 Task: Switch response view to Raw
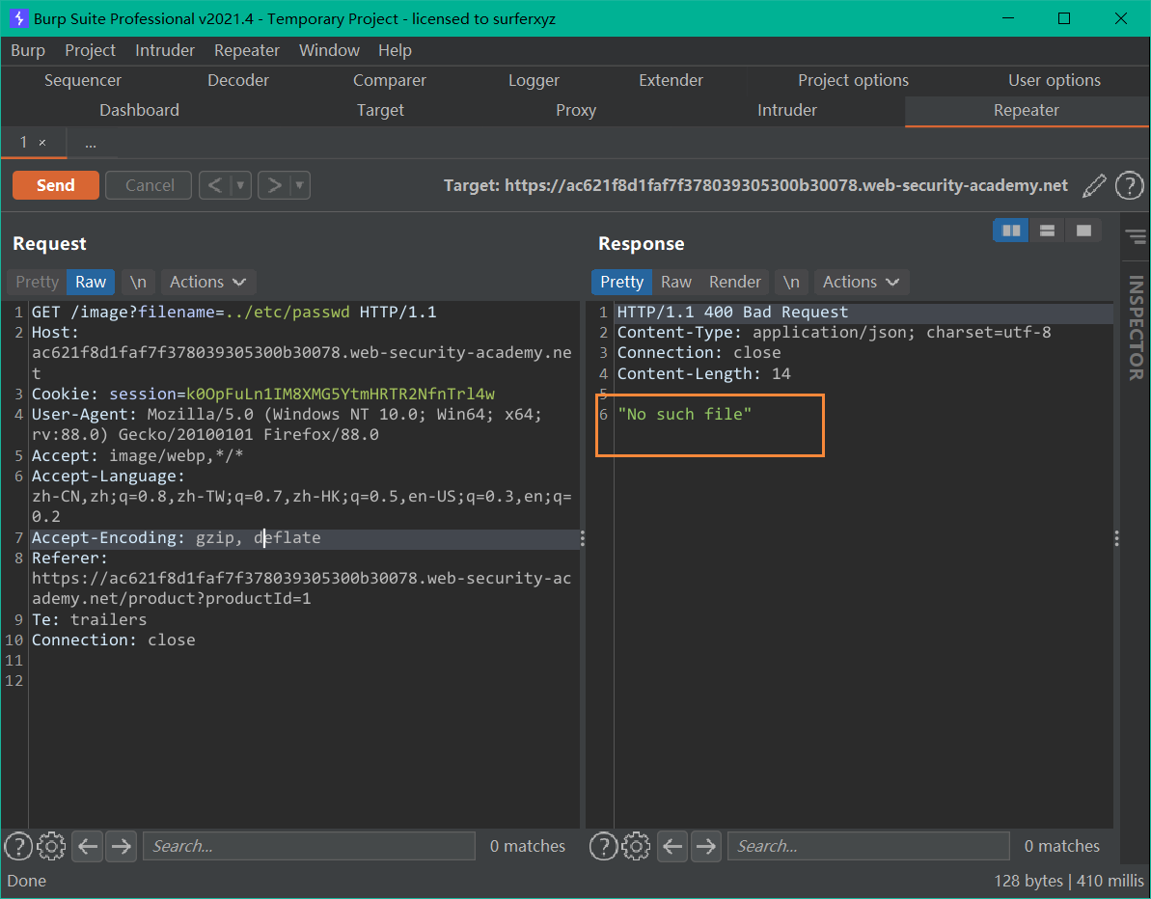tap(676, 282)
